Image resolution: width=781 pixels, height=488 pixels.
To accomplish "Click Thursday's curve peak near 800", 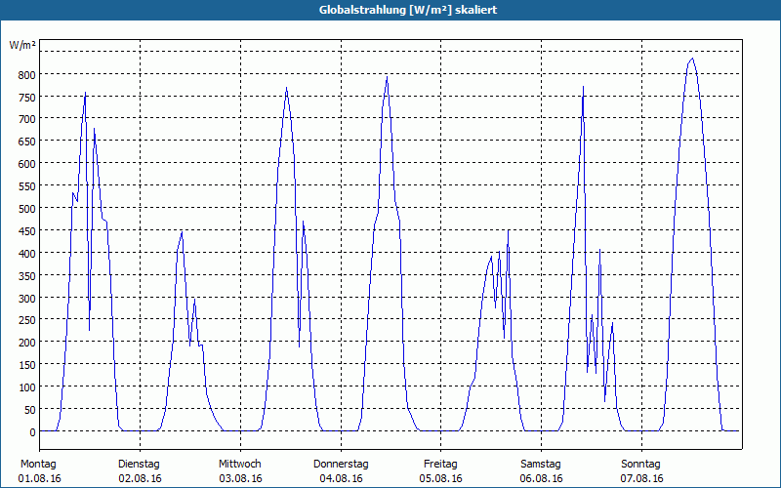I will pos(387,77).
